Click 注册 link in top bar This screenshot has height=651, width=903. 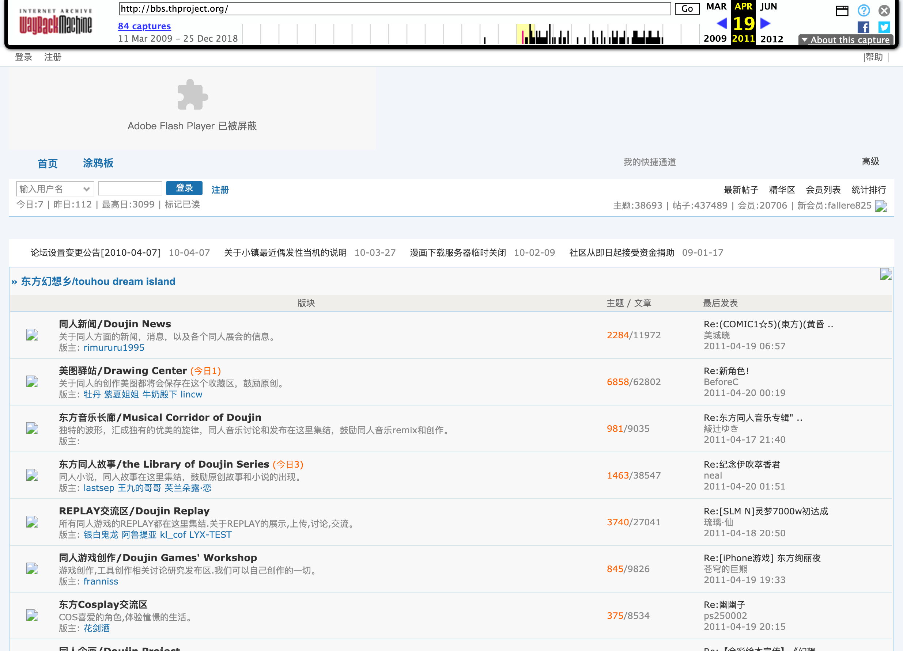tap(53, 57)
